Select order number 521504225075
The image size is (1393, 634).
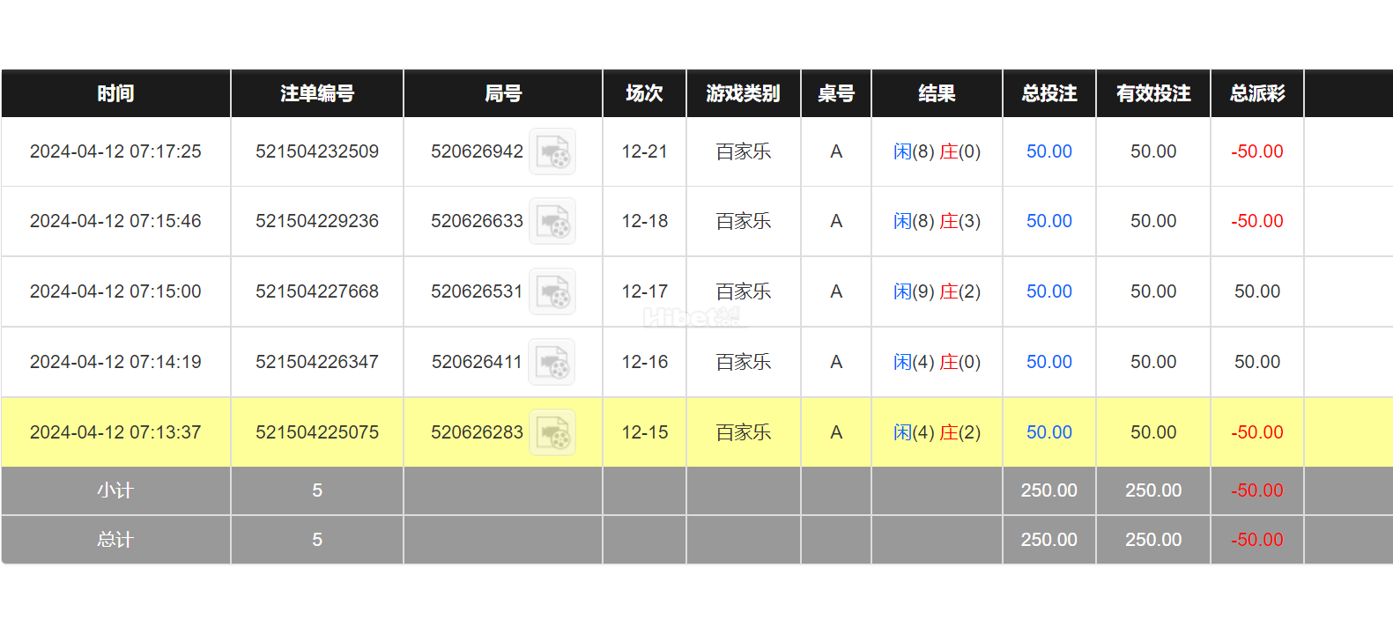tap(317, 432)
